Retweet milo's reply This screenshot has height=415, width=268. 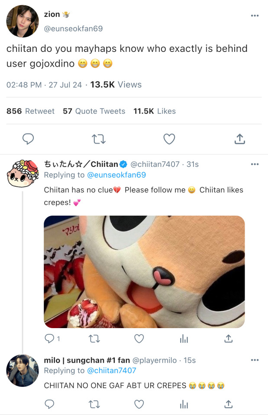coord(94,404)
